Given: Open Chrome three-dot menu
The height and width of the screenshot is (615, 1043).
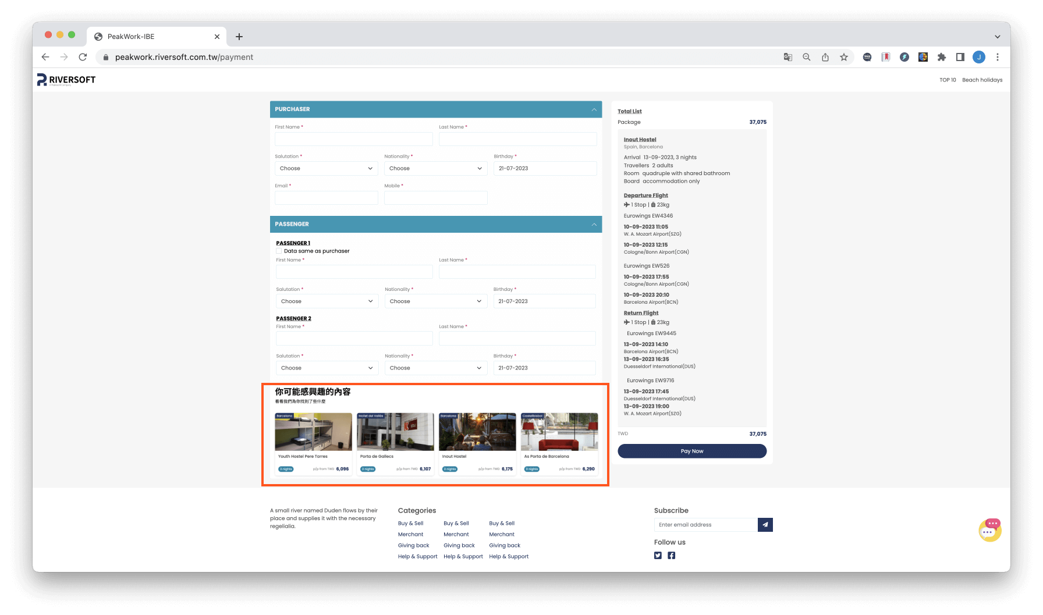Looking at the screenshot, I should click(998, 57).
